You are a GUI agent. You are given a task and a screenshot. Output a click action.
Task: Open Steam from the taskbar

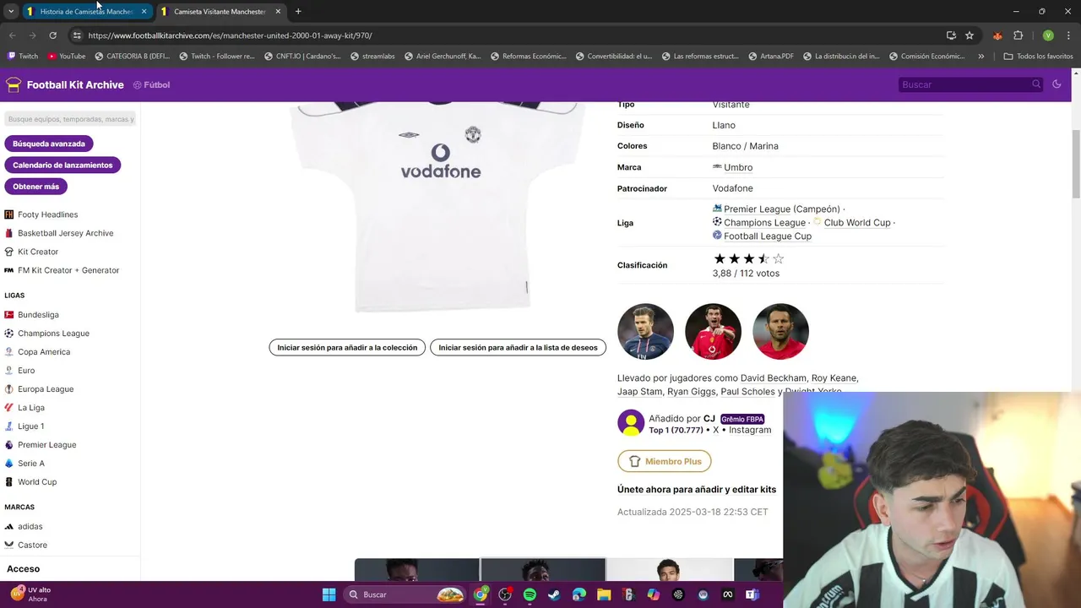pos(554,594)
